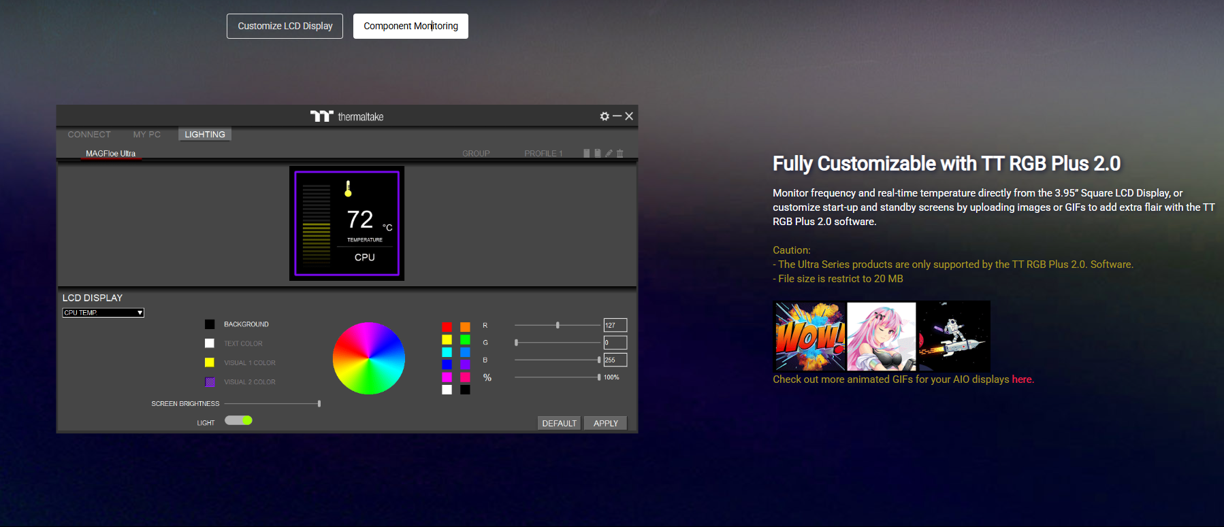Click the SCREEN BRIGHTNESS slider
The image size is (1224, 527).
272,404
